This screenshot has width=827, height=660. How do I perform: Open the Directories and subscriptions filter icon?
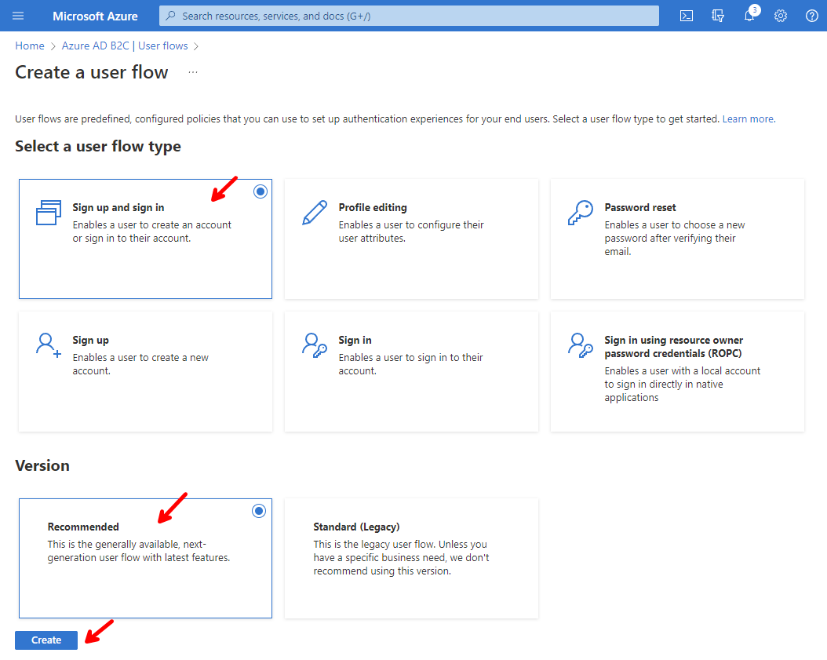click(x=718, y=16)
